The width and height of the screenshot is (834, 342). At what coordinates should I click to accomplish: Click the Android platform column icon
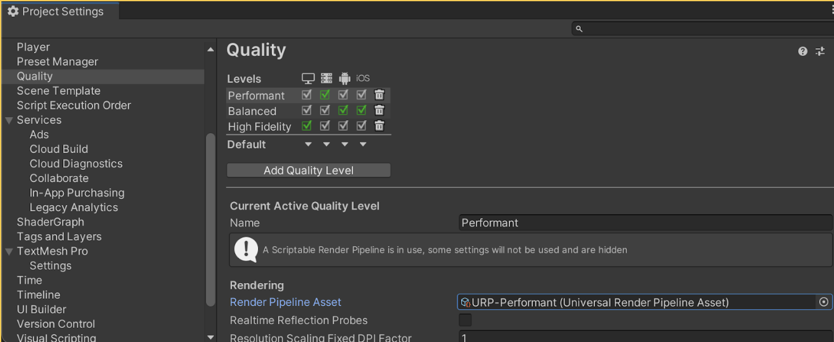click(344, 79)
